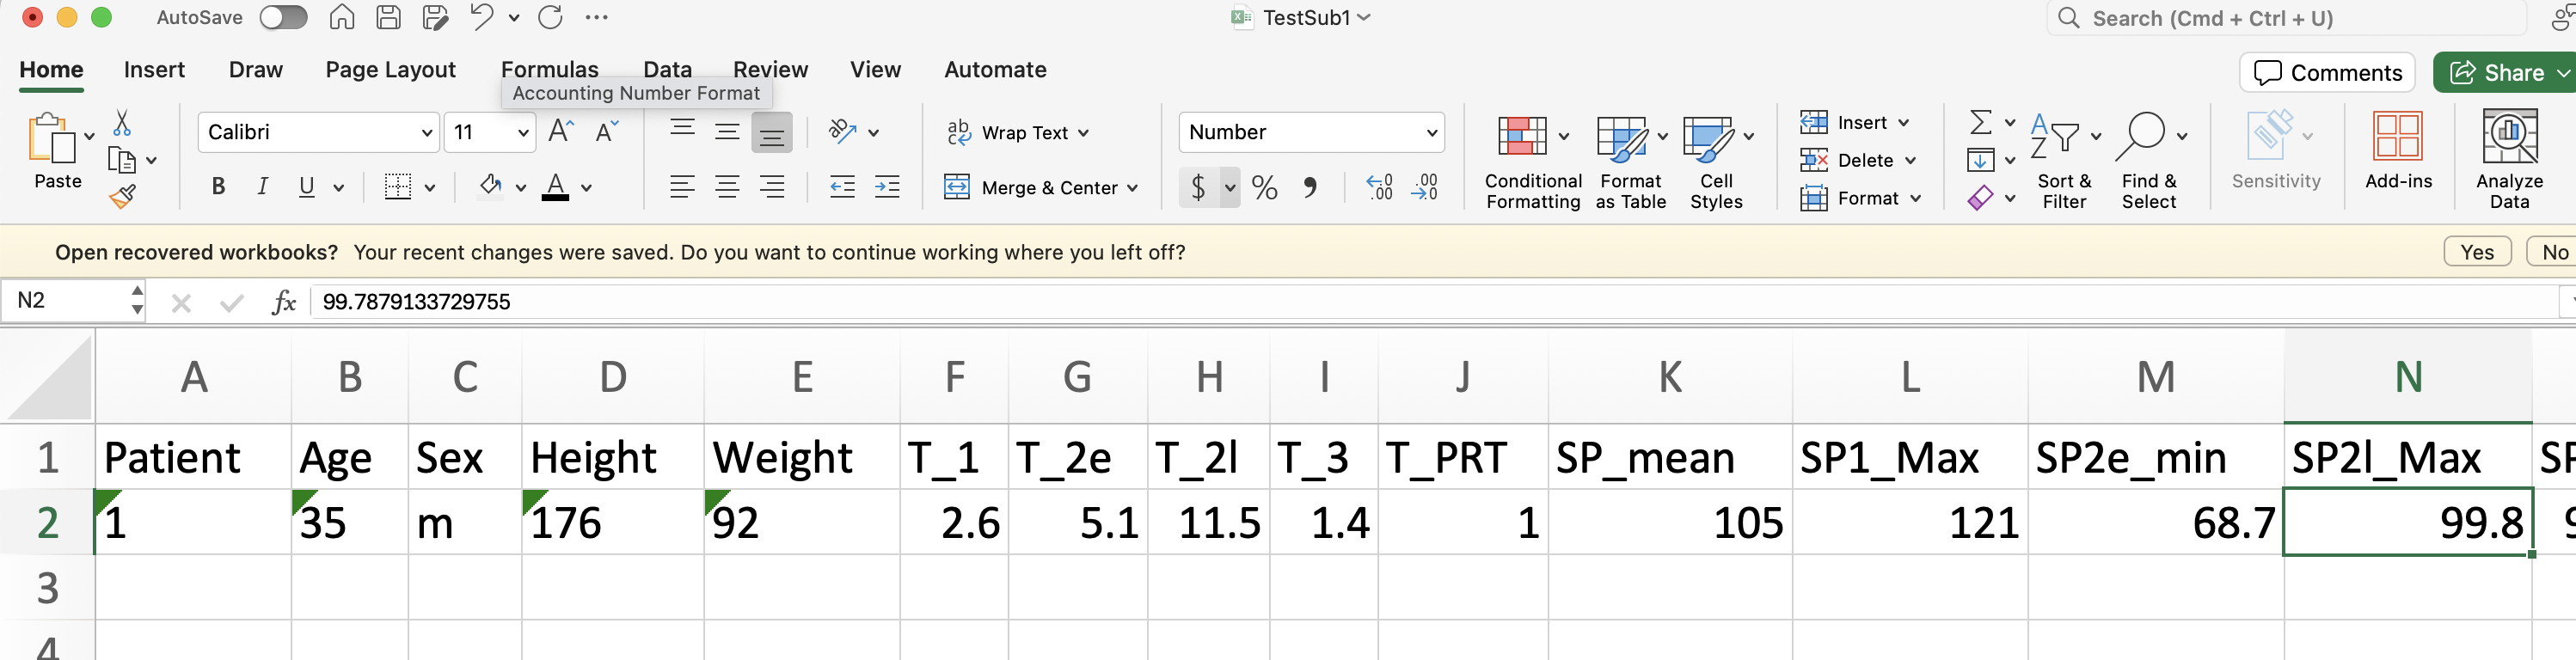2576x660 pixels.
Task: Switch to the Formulas tab
Action: [x=549, y=69]
